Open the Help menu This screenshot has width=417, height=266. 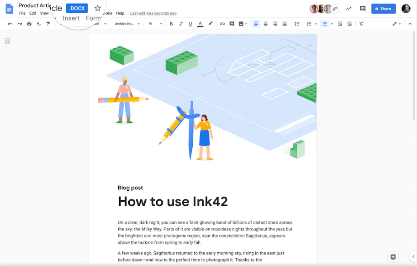point(120,13)
